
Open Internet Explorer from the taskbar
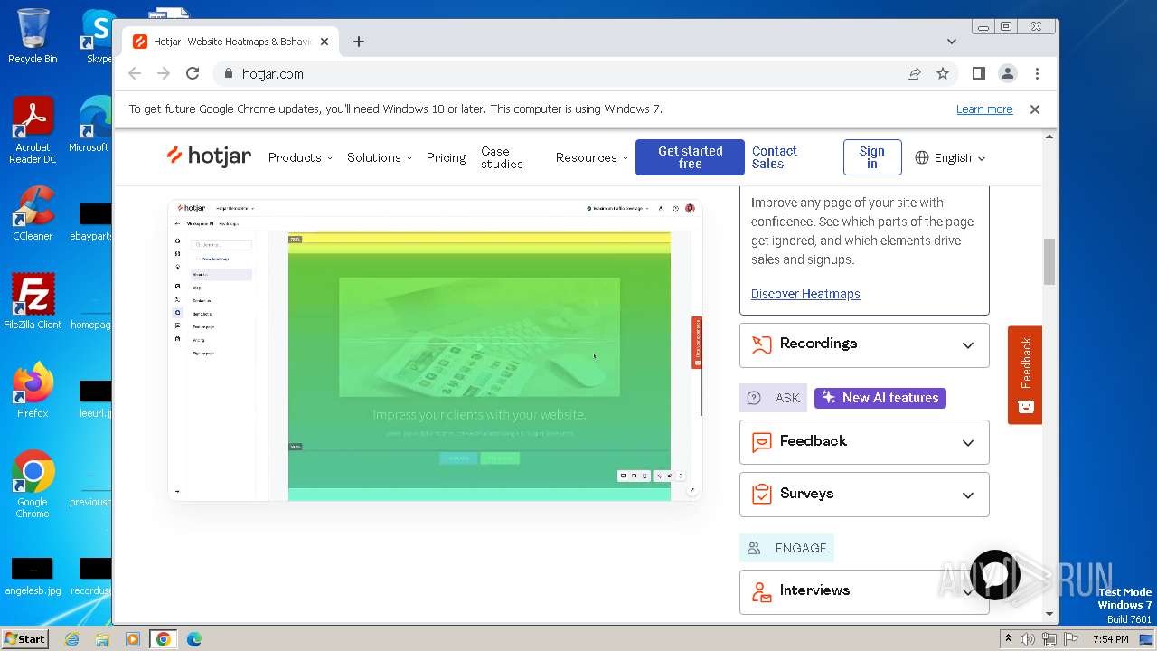(x=71, y=639)
